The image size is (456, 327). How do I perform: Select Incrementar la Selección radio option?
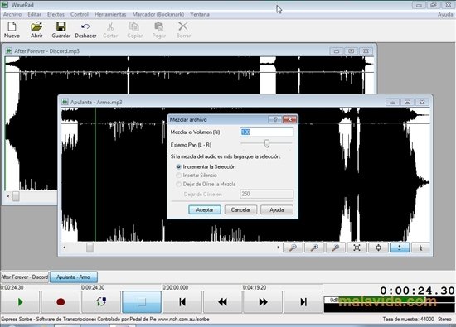178,167
